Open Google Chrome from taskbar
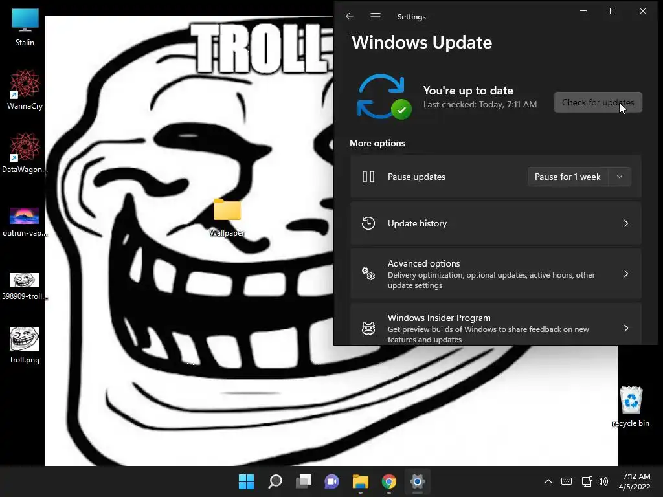This screenshot has width=663, height=497. tap(389, 481)
